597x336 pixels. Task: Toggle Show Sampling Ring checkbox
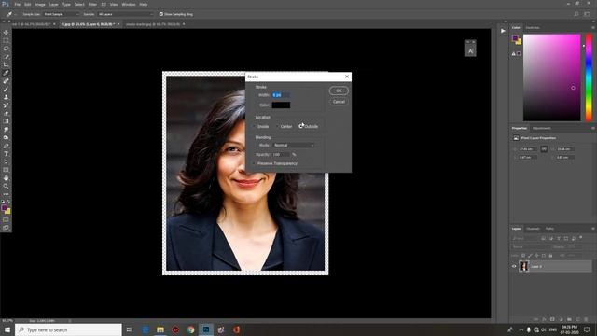tap(161, 14)
